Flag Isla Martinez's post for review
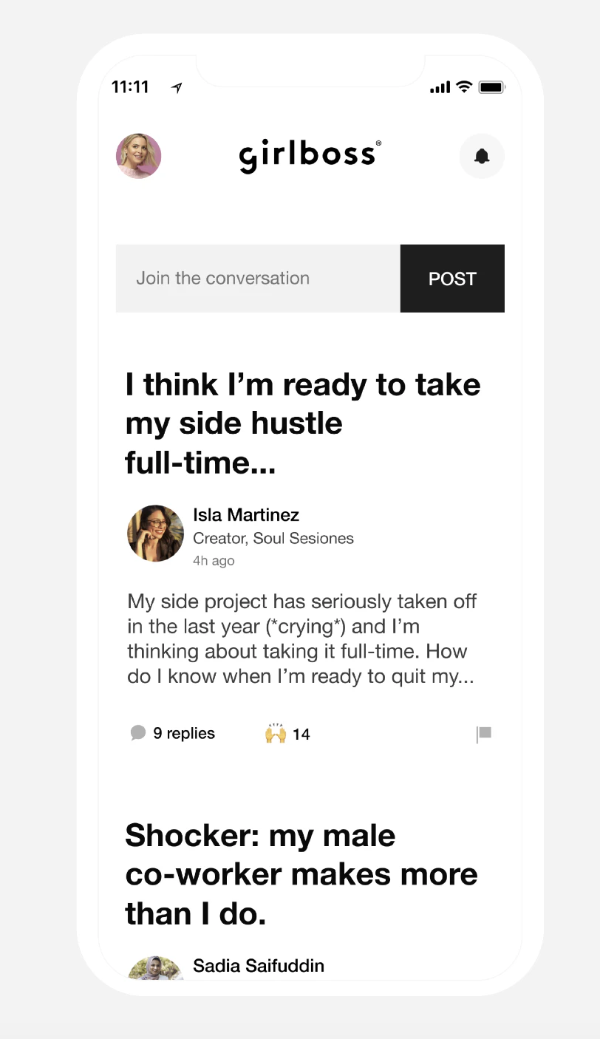 pyautogui.click(x=484, y=733)
